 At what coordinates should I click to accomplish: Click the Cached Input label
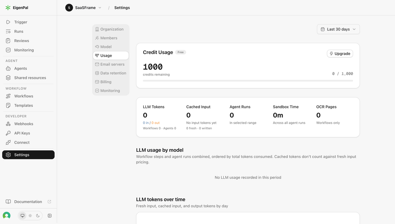pyautogui.click(x=198, y=107)
